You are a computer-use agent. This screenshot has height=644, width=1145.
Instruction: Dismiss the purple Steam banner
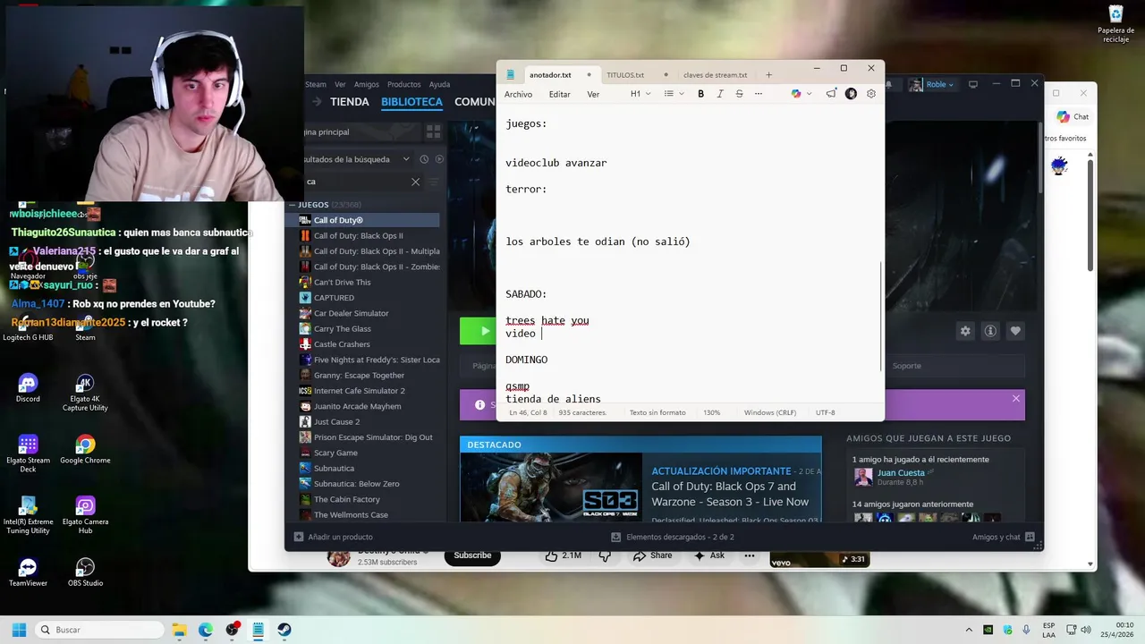tap(1015, 399)
